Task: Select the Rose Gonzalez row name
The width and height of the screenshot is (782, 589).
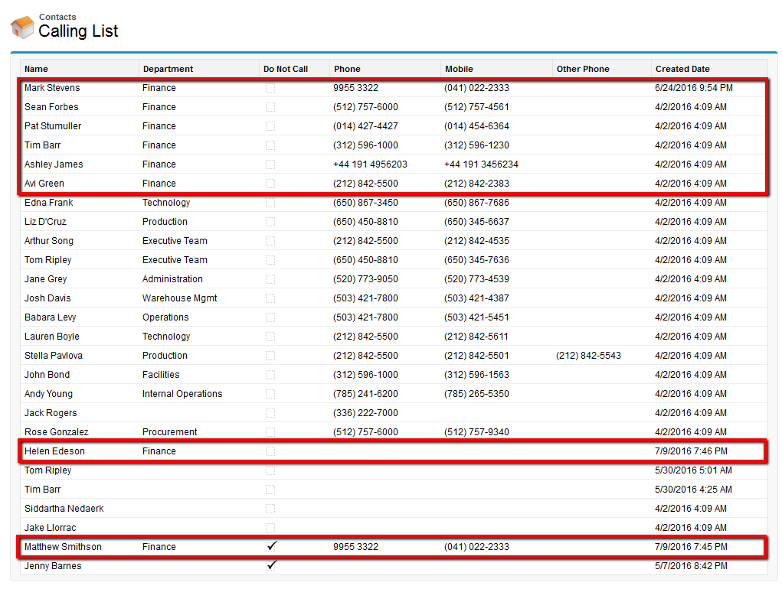Action: click(56, 432)
